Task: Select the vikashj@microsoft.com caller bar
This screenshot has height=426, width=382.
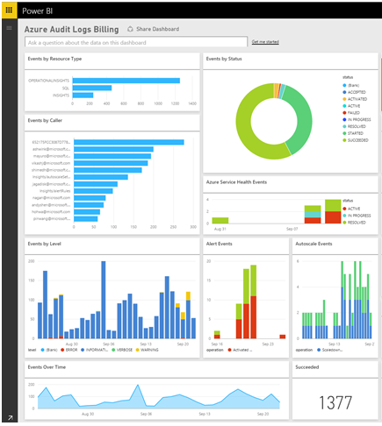Action: [111, 163]
